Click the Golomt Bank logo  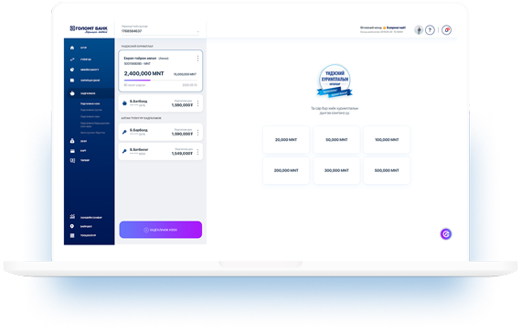(x=89, y=29)
